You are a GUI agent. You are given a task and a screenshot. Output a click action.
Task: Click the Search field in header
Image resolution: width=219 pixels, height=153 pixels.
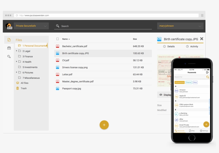[x=103, y=26]
